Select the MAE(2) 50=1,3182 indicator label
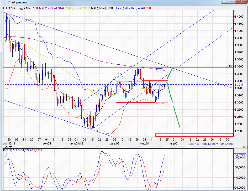 coord(78,8)
